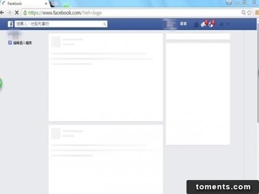Bookmark page with the star icon
The width and height of the screenshot is (259, 194).
pos(249,12)
